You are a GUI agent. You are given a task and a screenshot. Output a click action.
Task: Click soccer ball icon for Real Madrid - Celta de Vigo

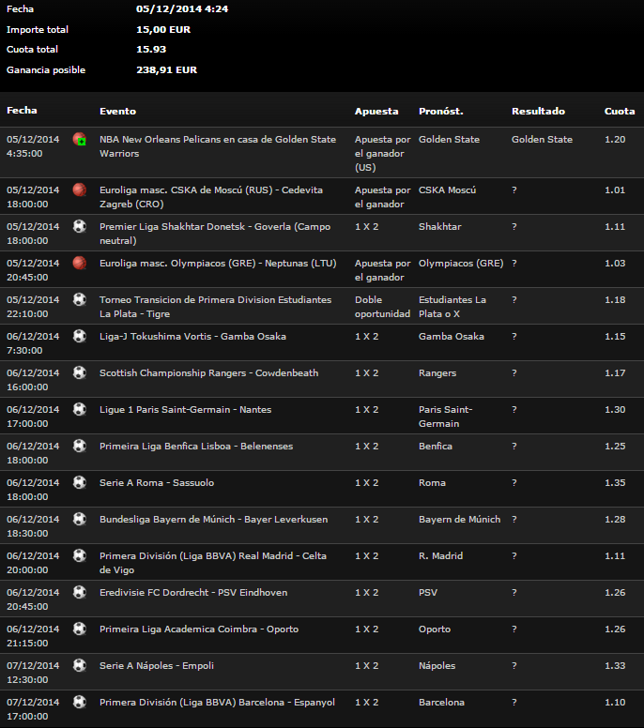80,555
